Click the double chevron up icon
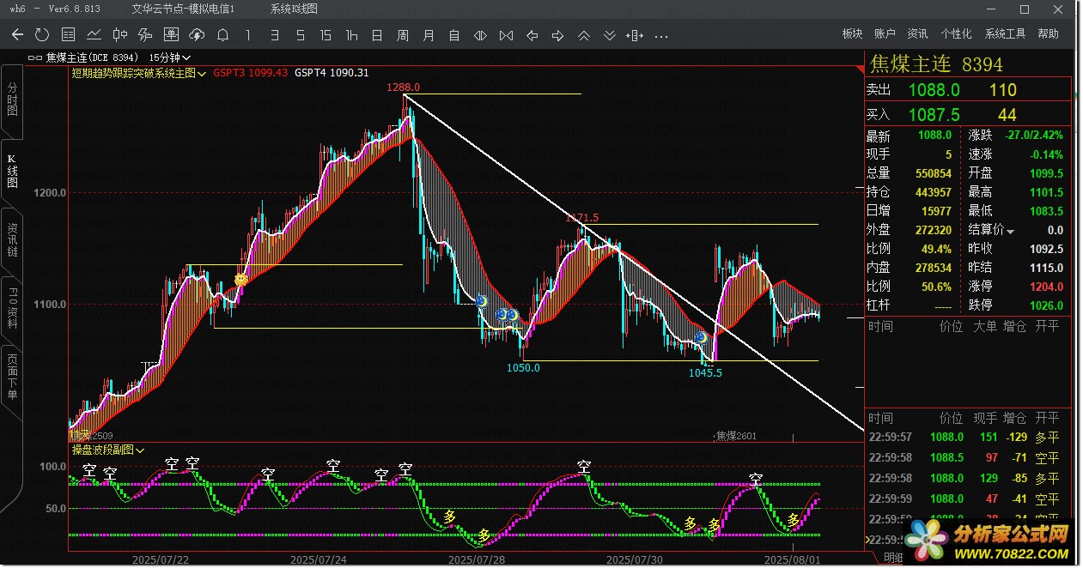1083x568 pixels. coord(583,35)
